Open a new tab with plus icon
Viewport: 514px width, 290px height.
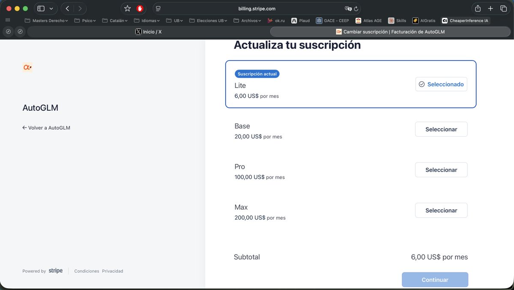[490, 9]
